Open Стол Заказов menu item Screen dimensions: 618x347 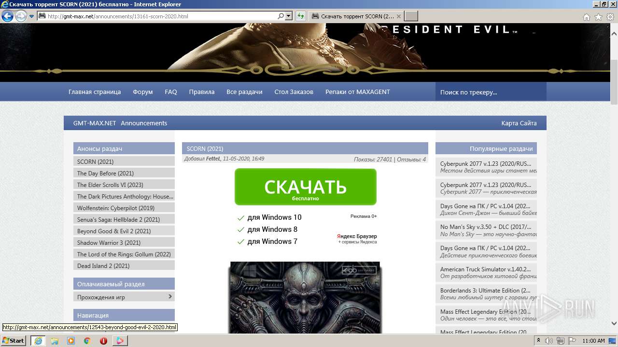click(x=294, y=92)
